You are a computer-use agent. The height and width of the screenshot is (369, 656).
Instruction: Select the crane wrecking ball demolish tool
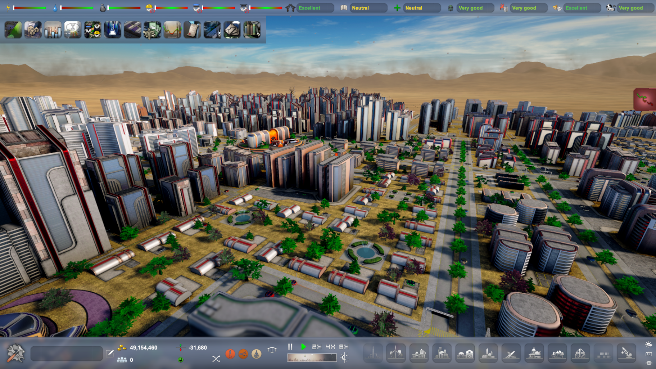626,353
